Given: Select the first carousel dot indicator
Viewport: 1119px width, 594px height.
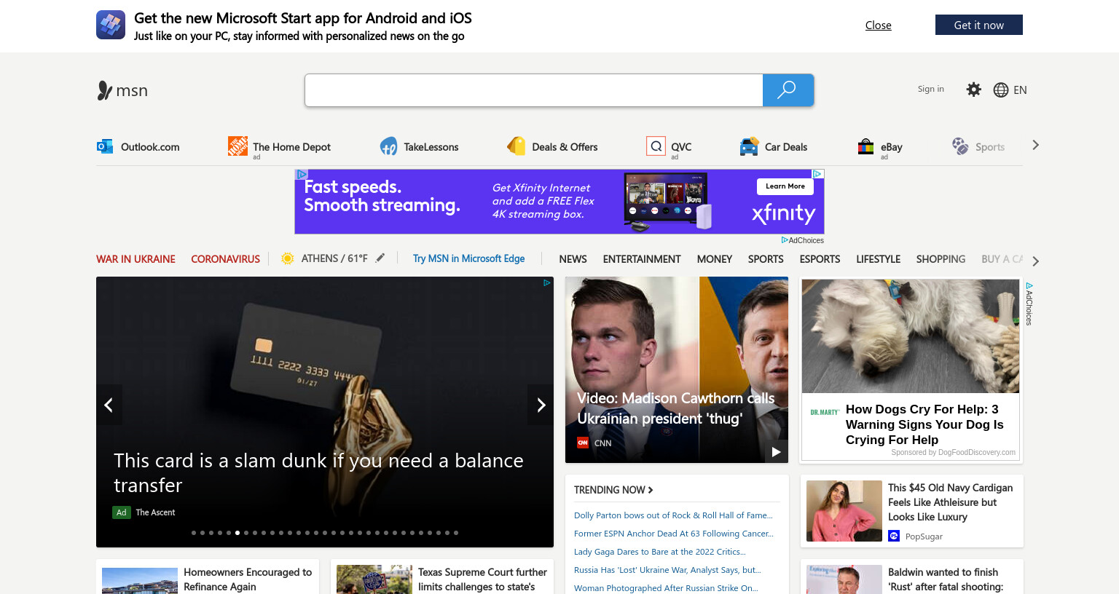Looking at the screenshot, I should pyautogui.click(x=194, y=533).
